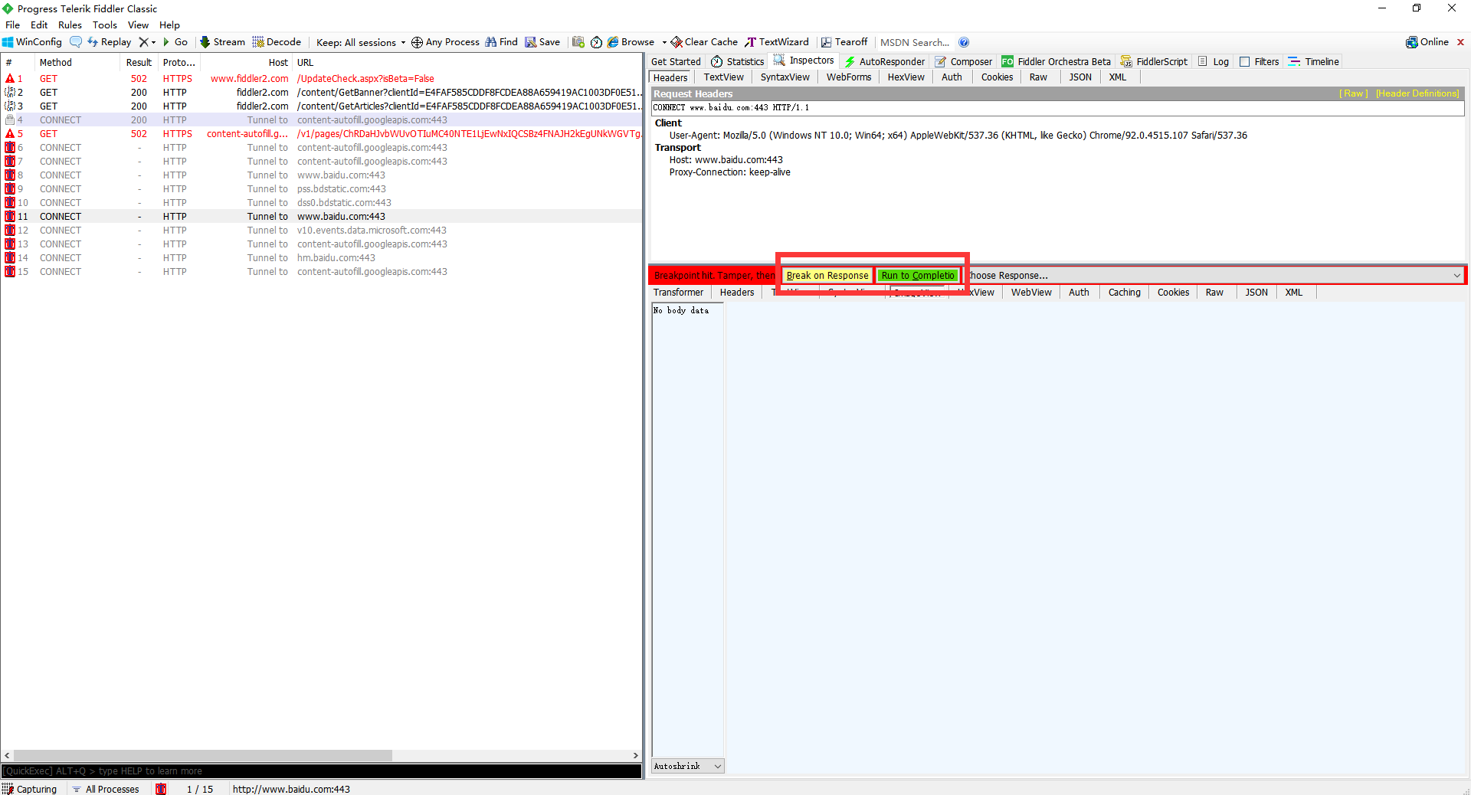
Task: Open the Remove sessions dropdown arrow
Action: tap(153, 42)
